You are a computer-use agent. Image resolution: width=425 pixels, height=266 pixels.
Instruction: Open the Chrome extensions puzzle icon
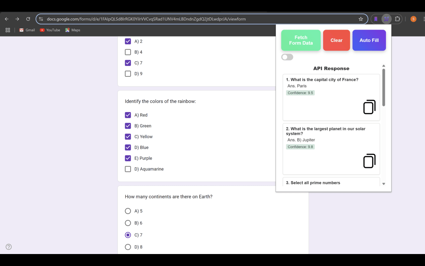click(x=397, y=19)
